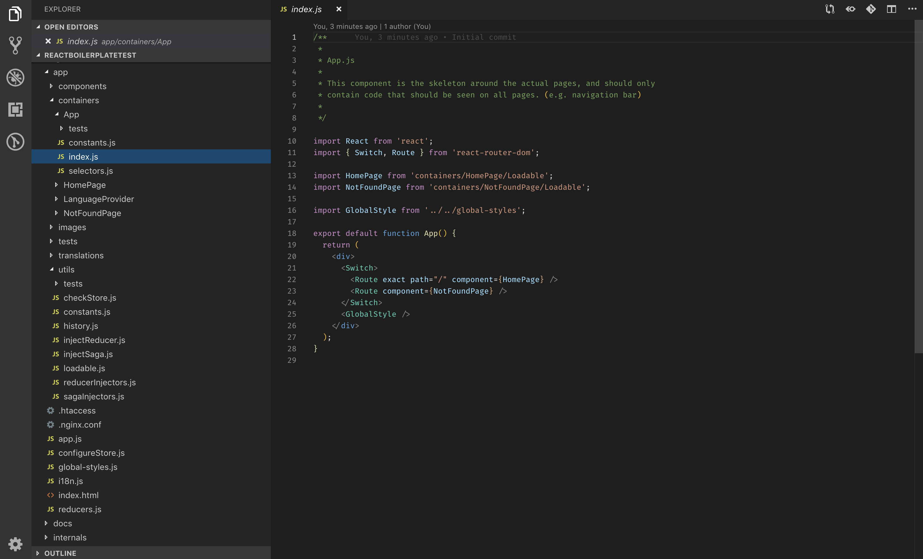Select the HomePage folder
Viewport: 923px width, 559px height.
pos(85,184)
